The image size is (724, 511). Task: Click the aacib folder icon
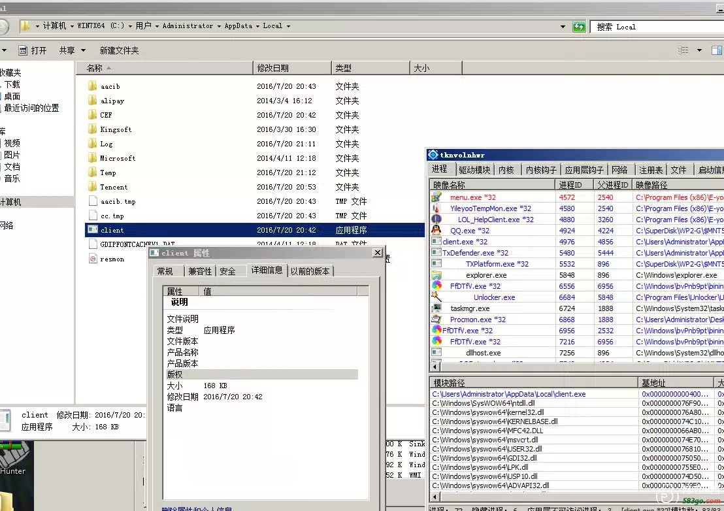pos(92,86)
